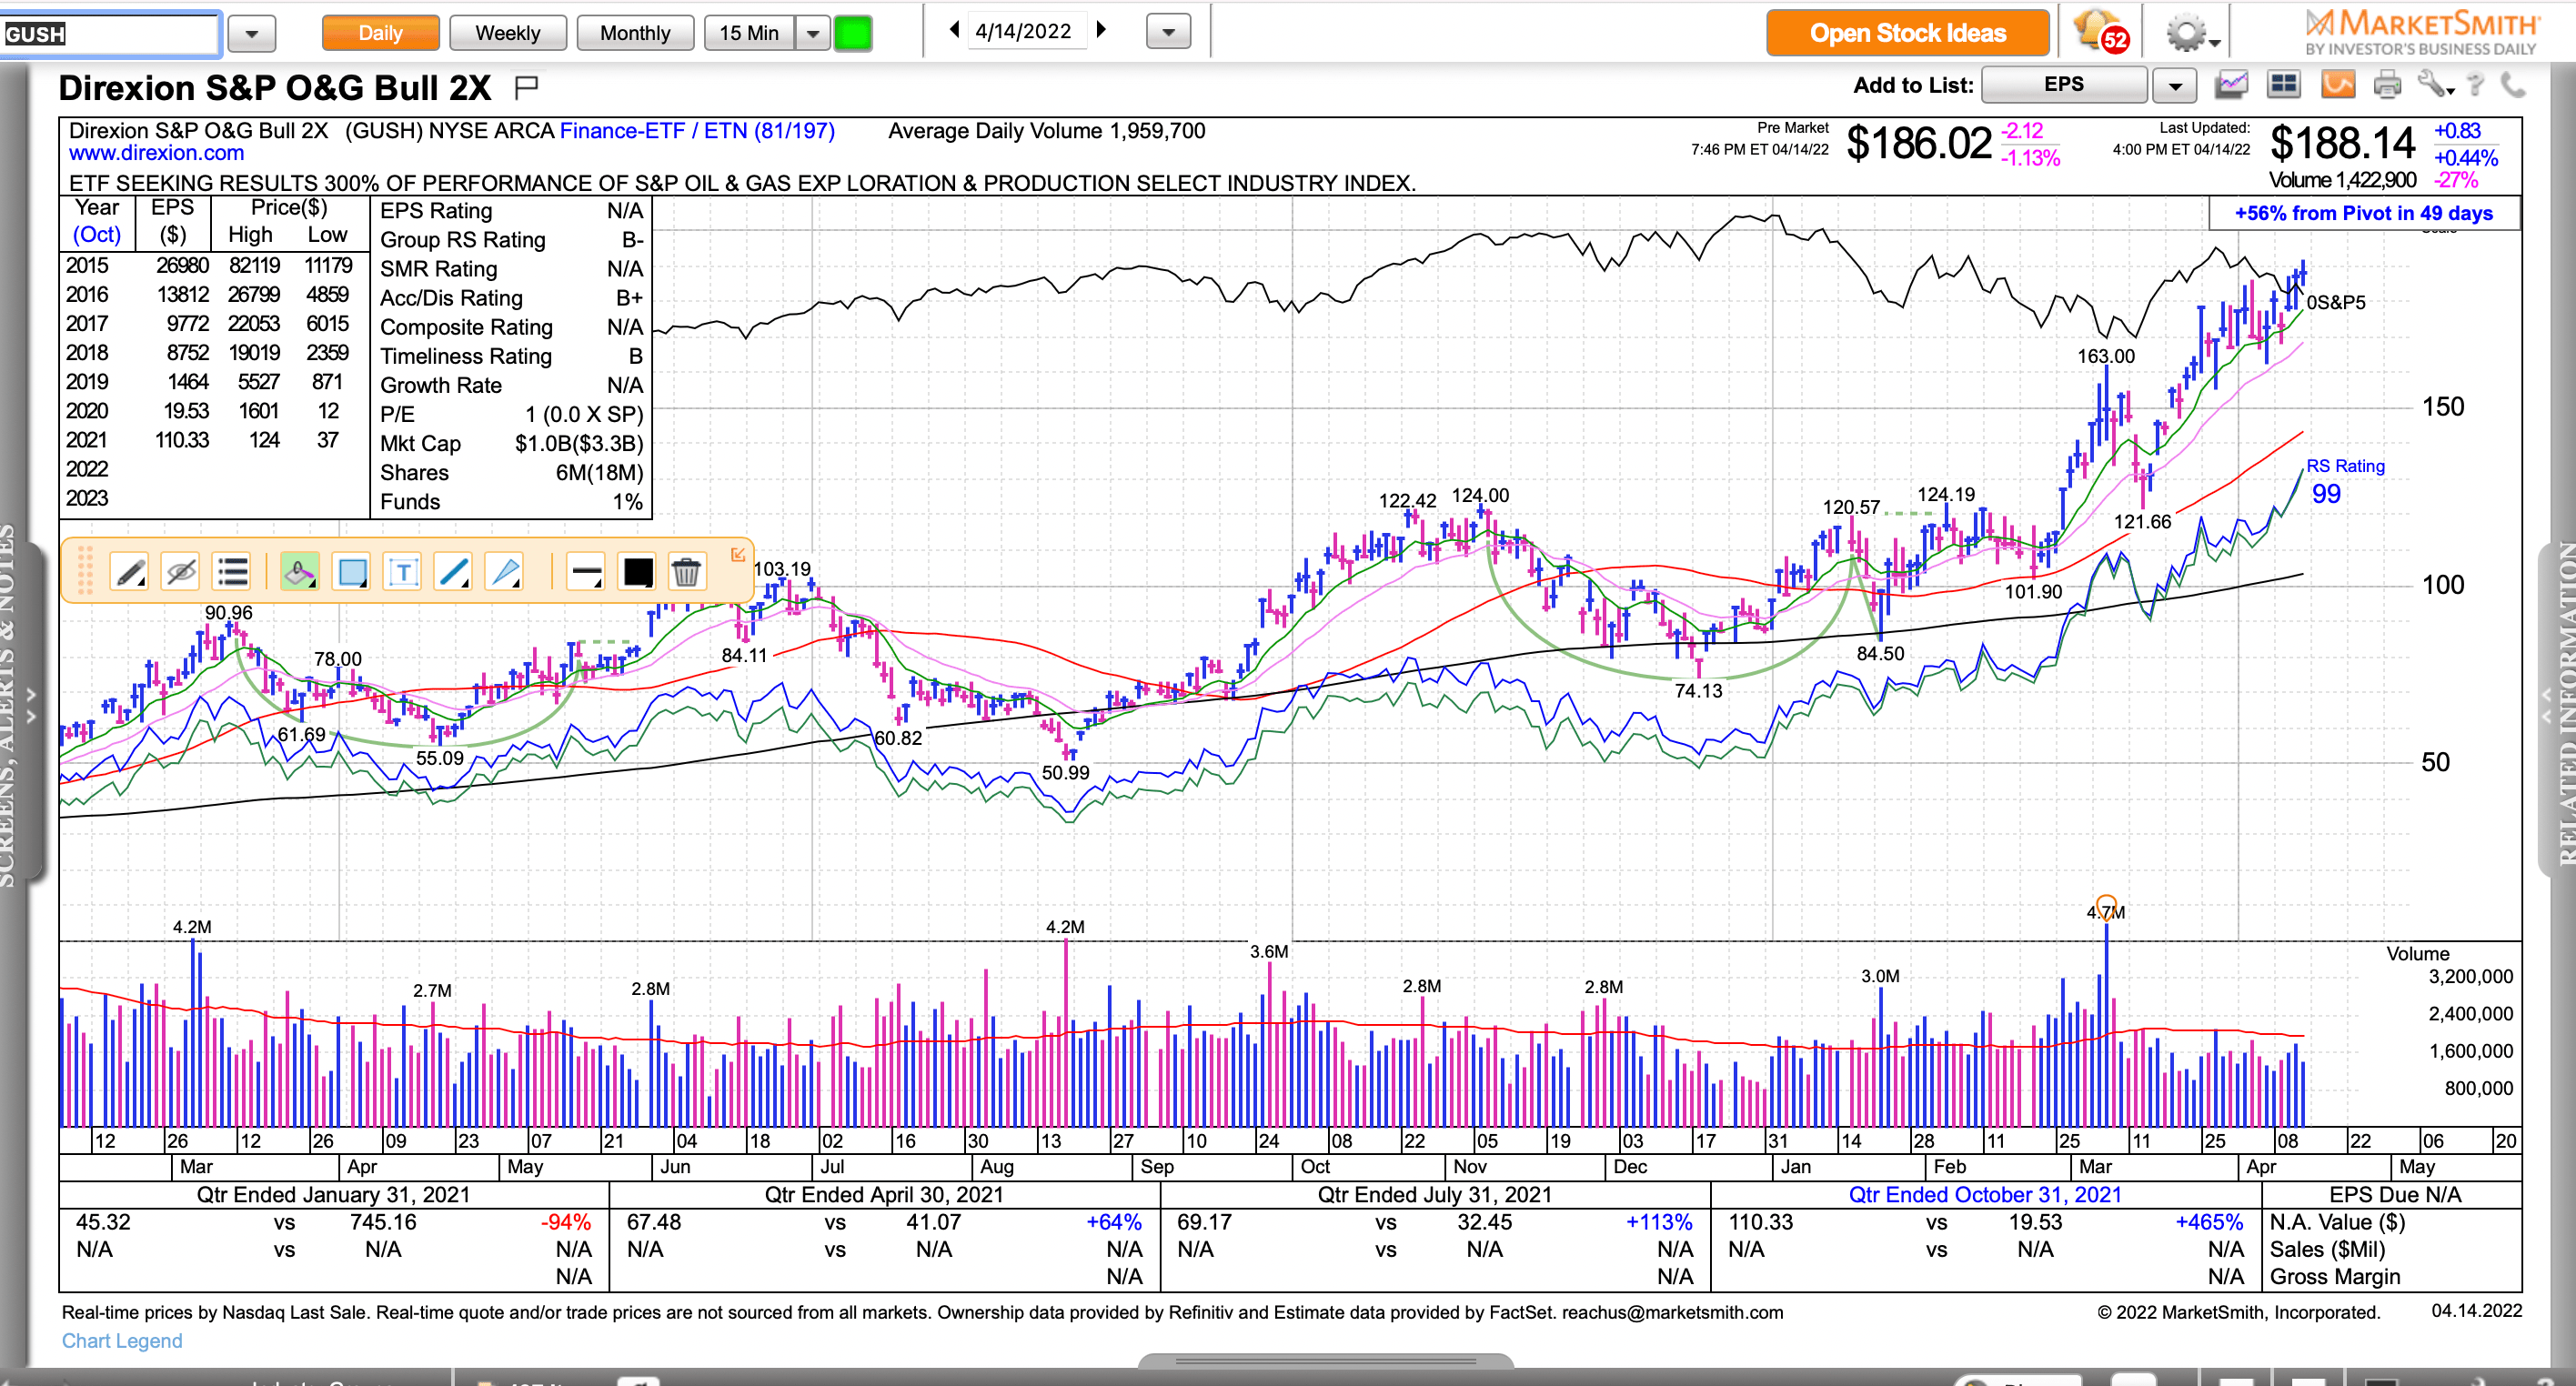
Task: Select the pencil drawing tool
Action: 129,572
